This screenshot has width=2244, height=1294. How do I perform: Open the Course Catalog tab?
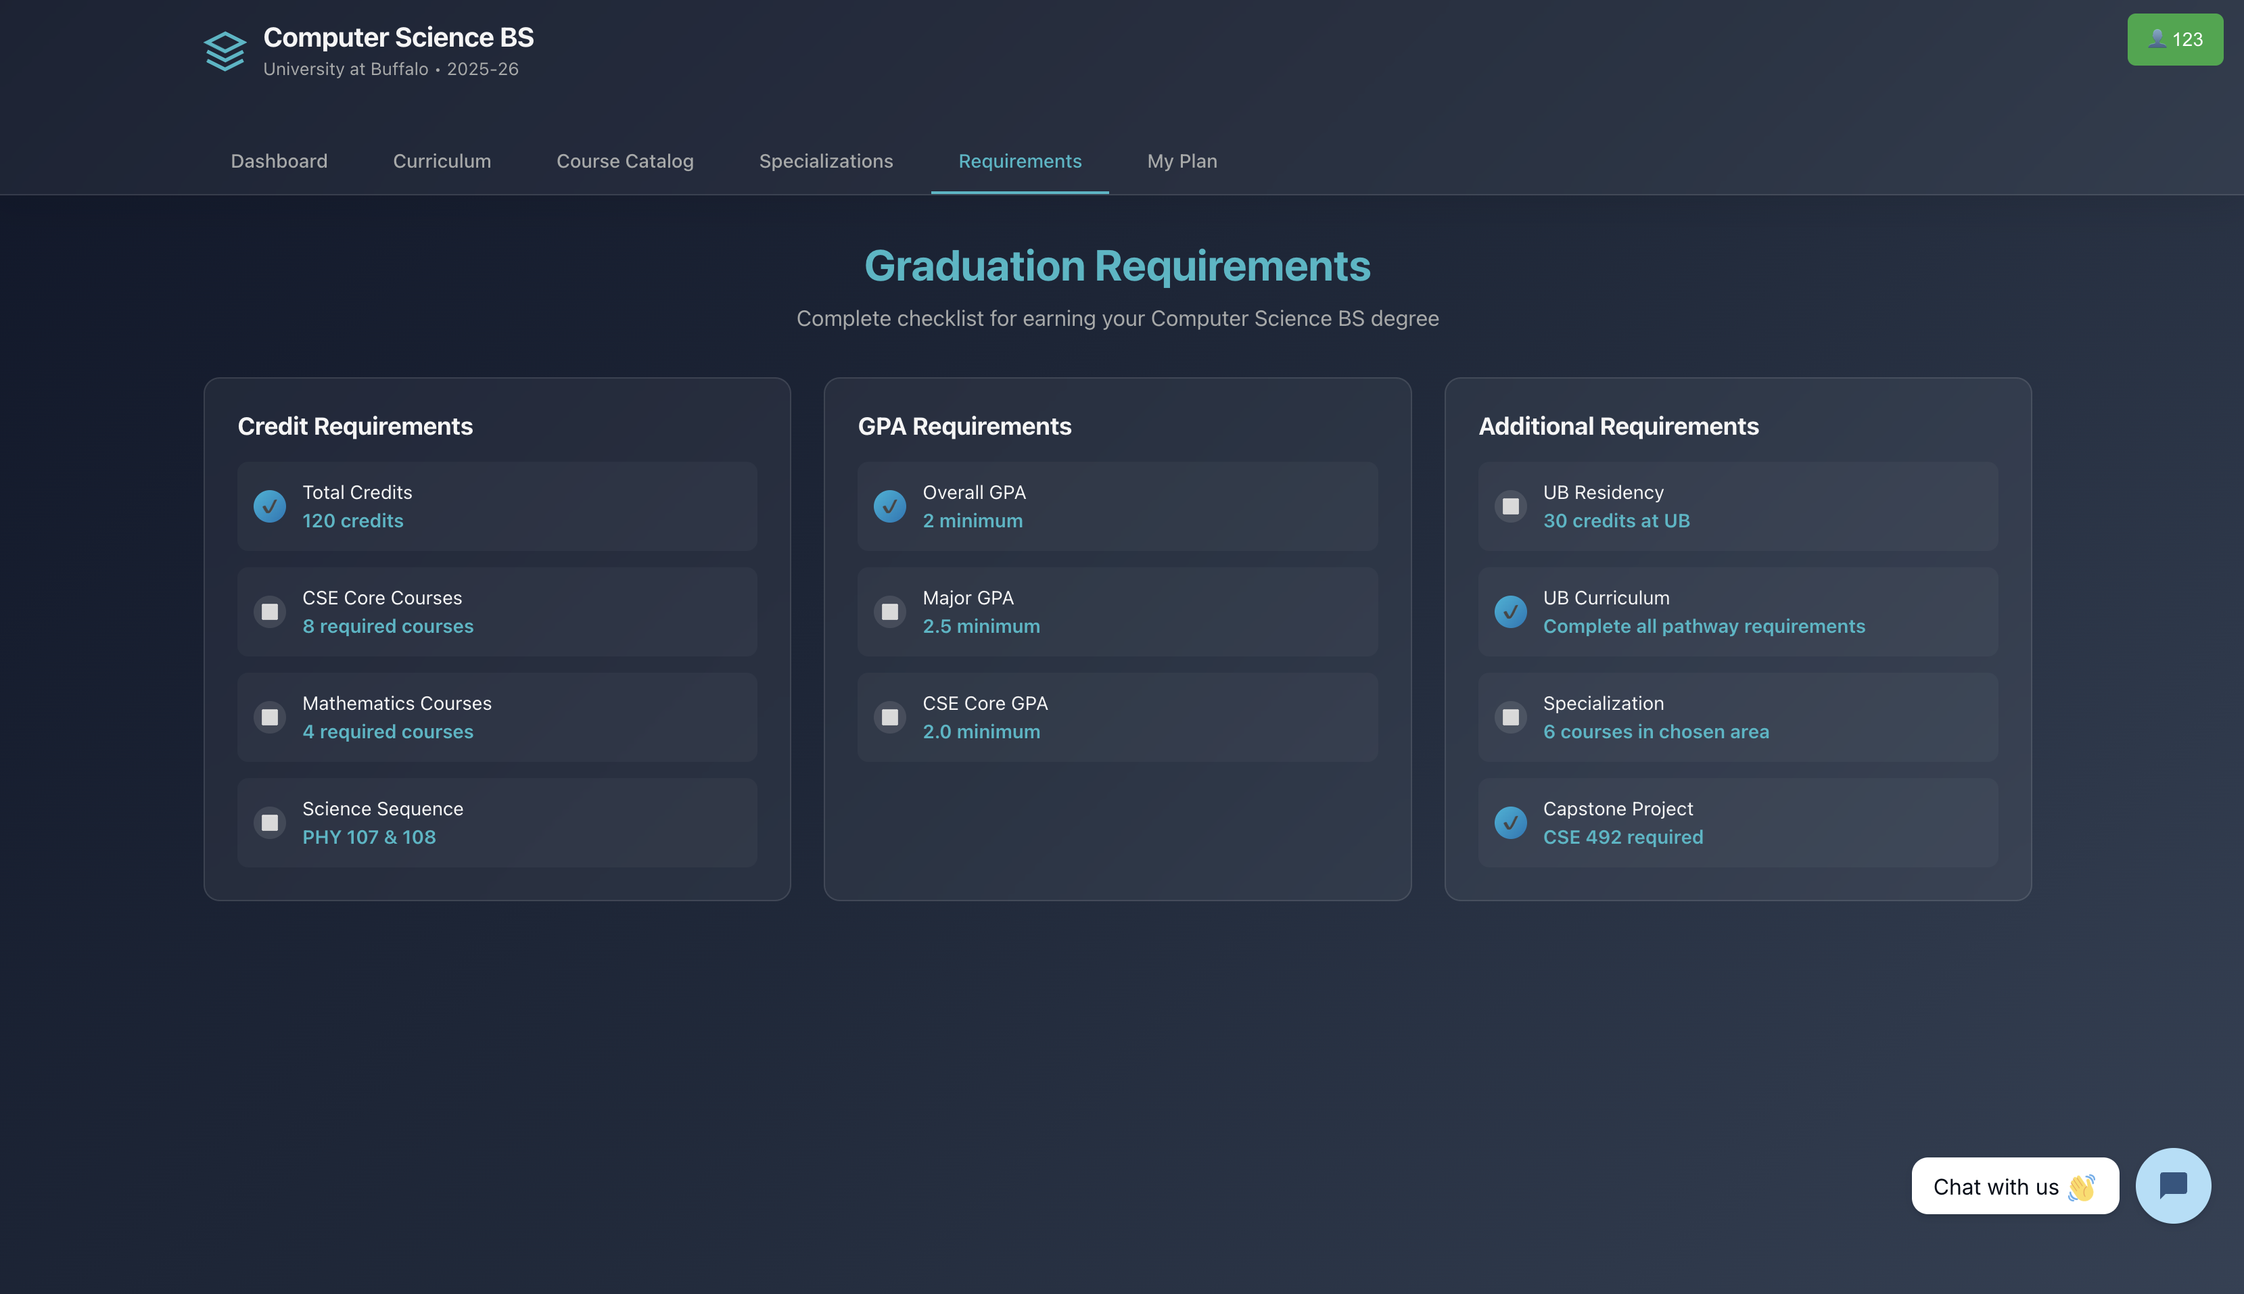coord(624,161)
